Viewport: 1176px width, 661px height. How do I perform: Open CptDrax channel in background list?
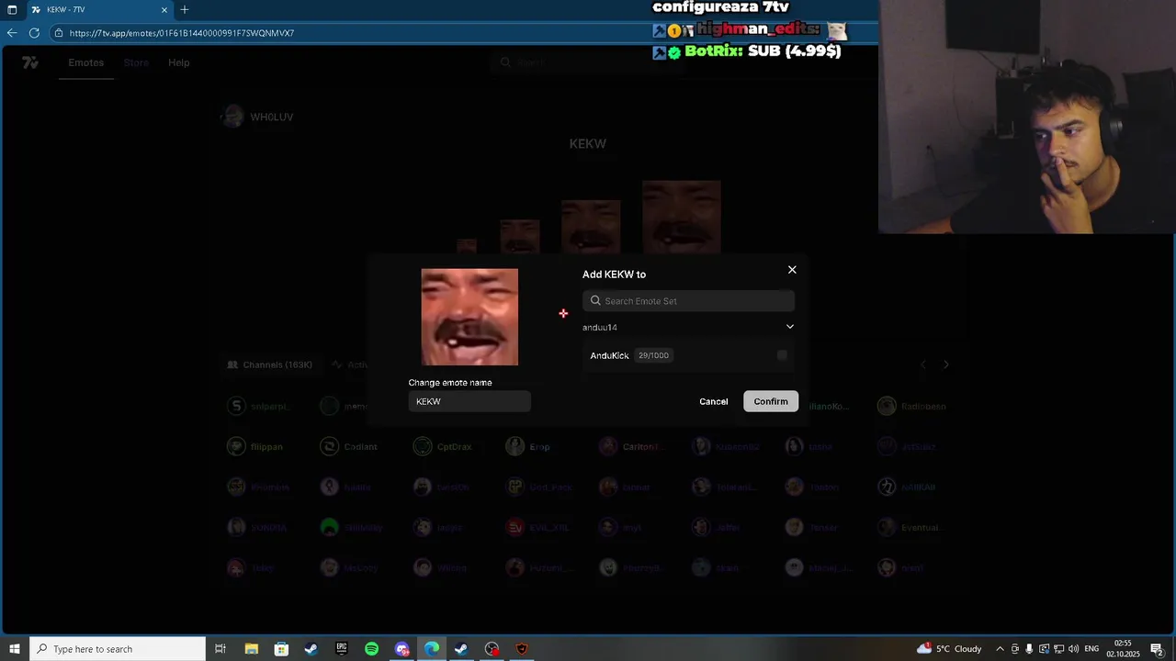point(443,447)
